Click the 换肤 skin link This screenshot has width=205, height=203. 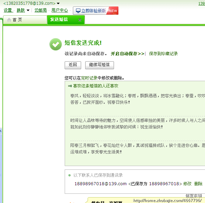21,10
